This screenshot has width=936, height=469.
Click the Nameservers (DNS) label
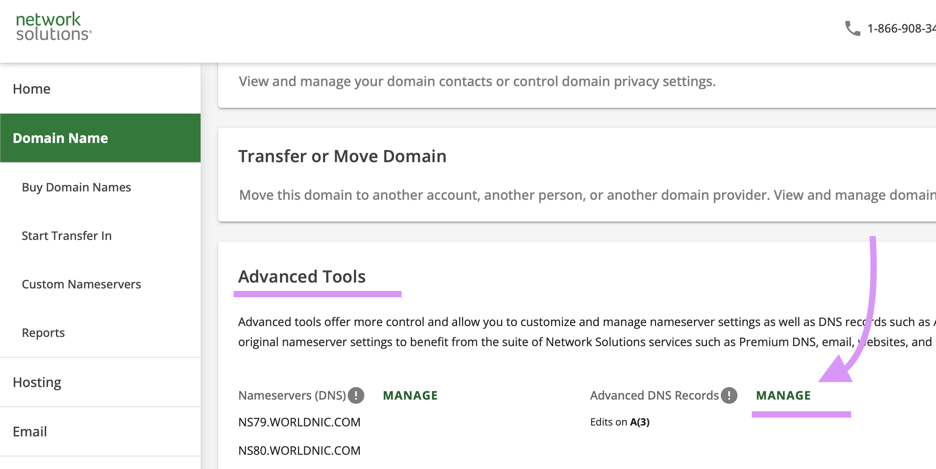pyautogui.click(x=292, y=395)
